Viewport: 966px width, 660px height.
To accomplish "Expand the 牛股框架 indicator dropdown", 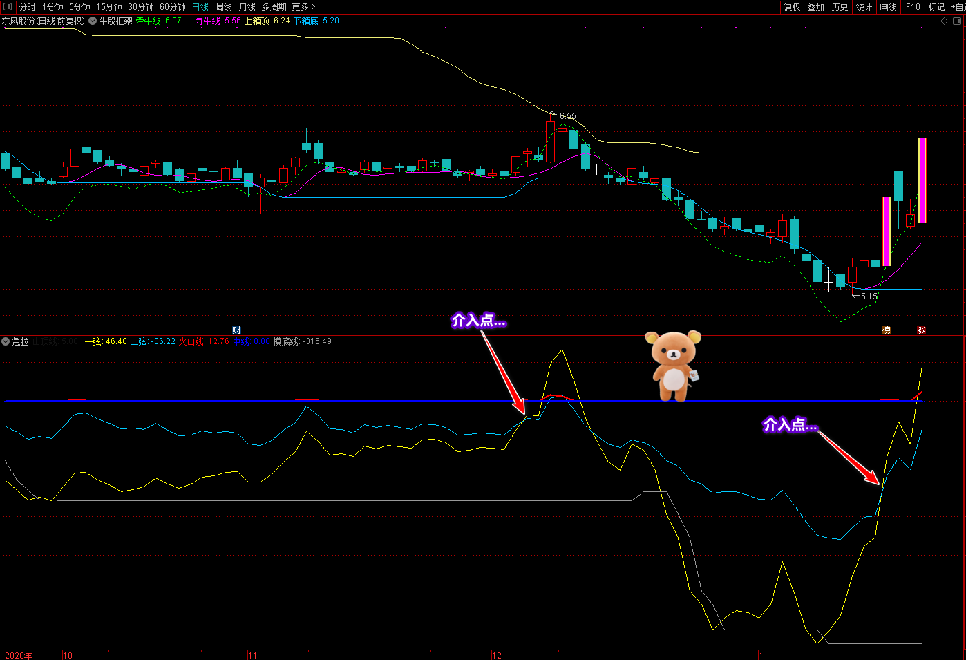I will point(93,21).
